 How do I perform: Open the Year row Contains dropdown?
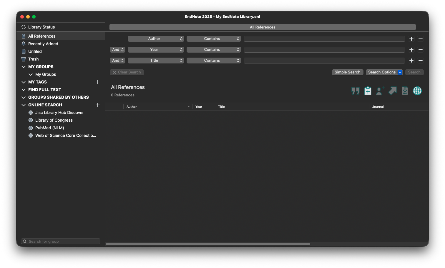click(214, 50)
